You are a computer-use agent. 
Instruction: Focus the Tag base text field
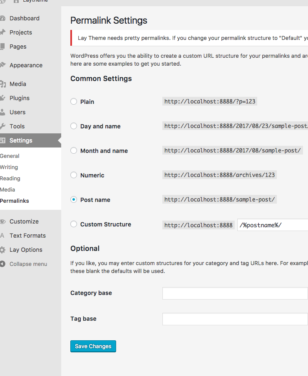235,319
